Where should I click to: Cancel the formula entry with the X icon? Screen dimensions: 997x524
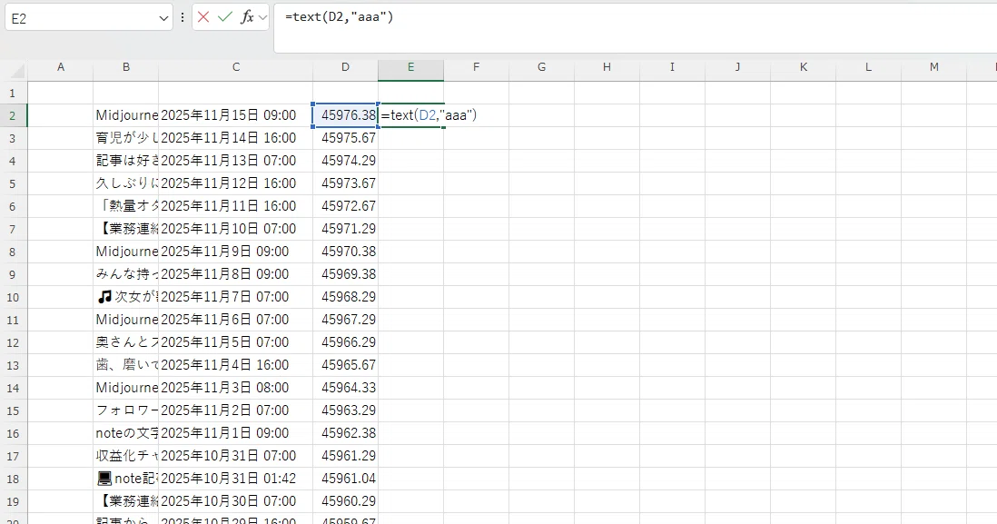203,17
